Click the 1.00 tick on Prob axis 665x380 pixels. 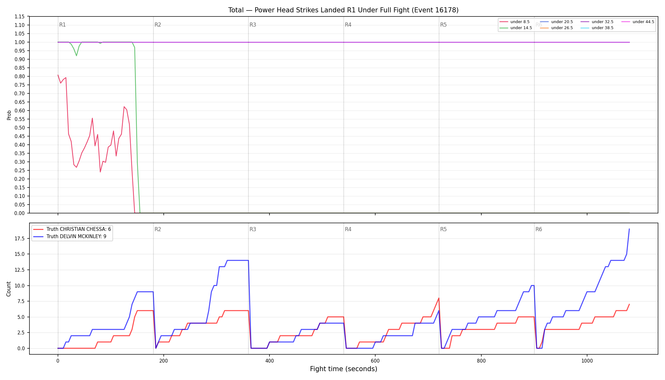[x=20, y=42]
